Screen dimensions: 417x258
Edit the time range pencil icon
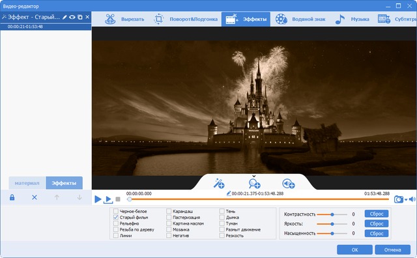[x=229, y=193]
